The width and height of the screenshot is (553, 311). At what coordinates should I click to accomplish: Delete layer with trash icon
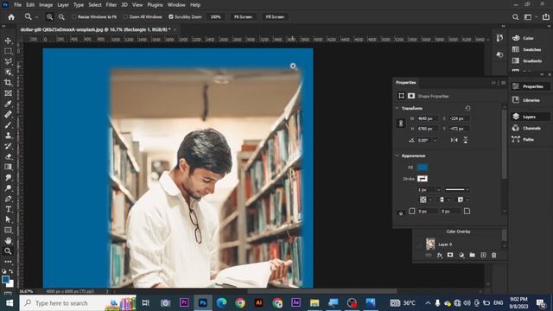pos(493,255)
